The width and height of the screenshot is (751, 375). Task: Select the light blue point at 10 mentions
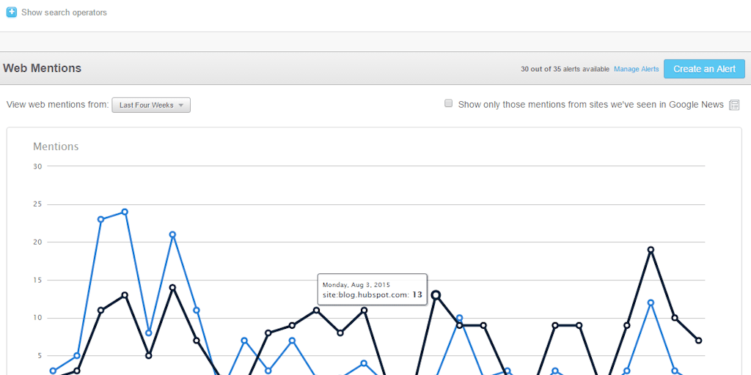point(459,318)
